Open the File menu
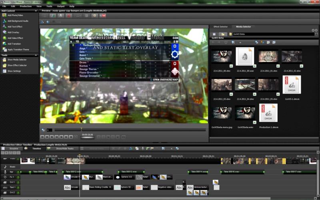 (x=4, y=6)
